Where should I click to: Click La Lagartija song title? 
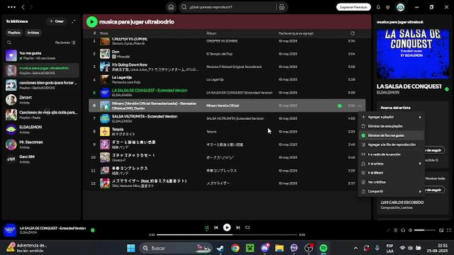122,77
